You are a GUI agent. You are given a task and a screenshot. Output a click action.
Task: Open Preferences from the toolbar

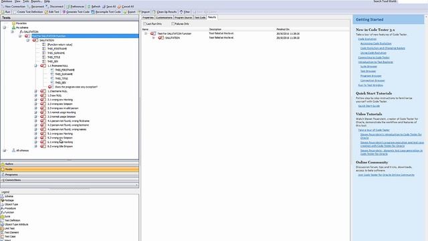[x=76, y=6]
